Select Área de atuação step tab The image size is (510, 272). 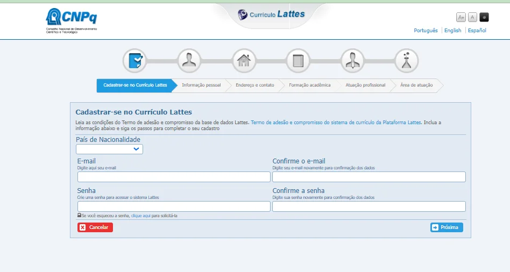click(416, 85)
